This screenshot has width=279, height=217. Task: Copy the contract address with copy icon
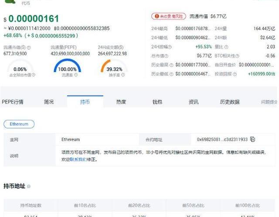253,140
